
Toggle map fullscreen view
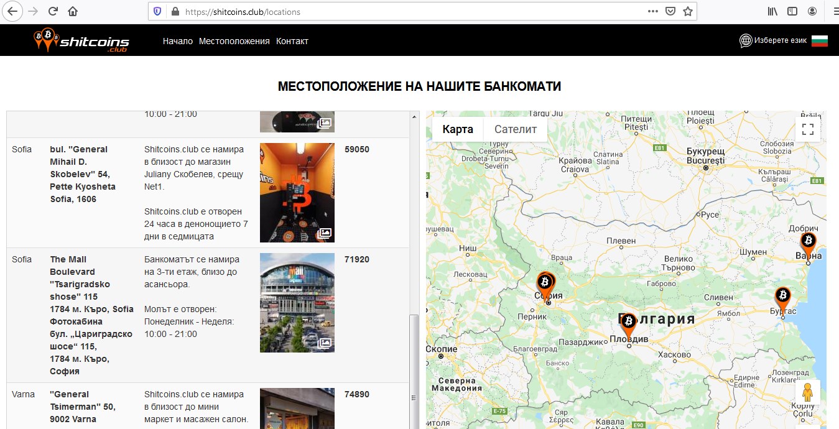pyautogui.click(x=808, y=129)
